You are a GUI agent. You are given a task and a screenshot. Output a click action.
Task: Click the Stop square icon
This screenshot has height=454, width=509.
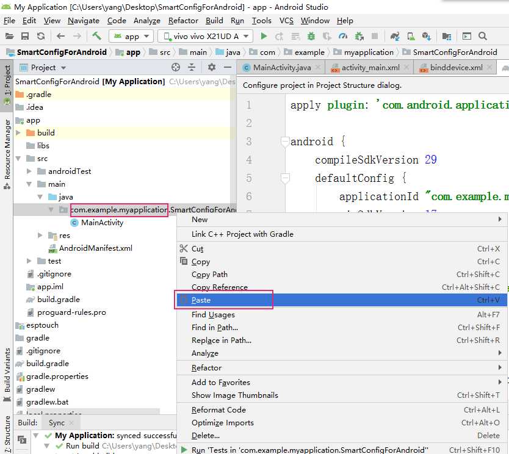click(x=375, y=36)
